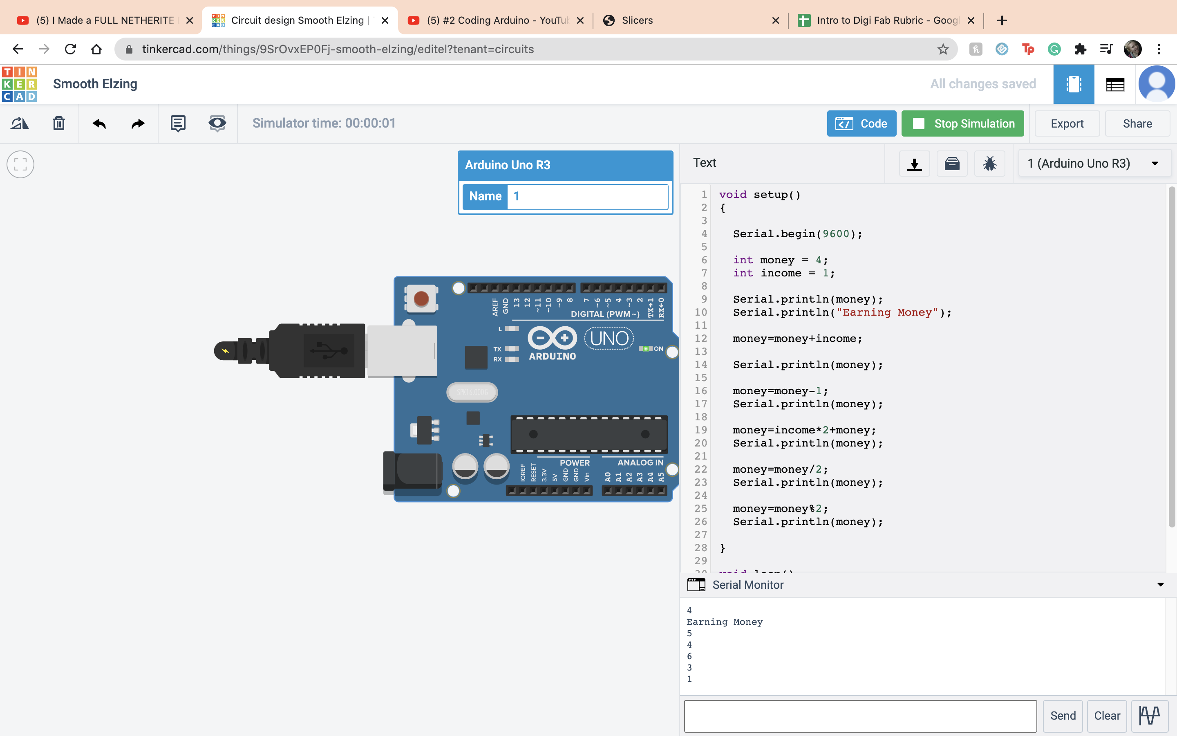Screen dimensions: 1177x736
Task: Click code line money=money+income;
Action: point(798,339)
